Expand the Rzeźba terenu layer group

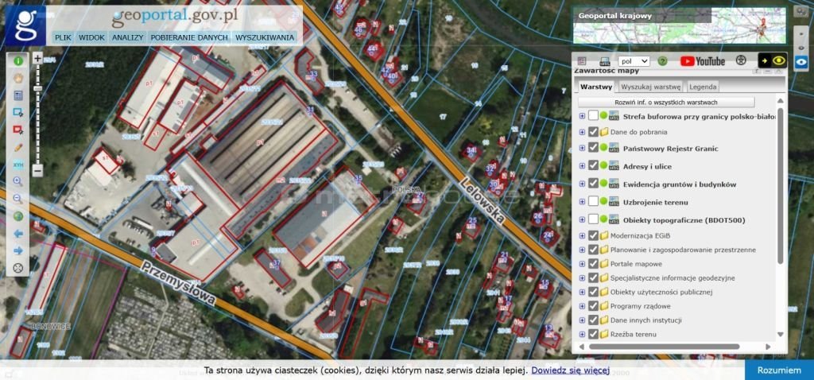tap(582, 335)
